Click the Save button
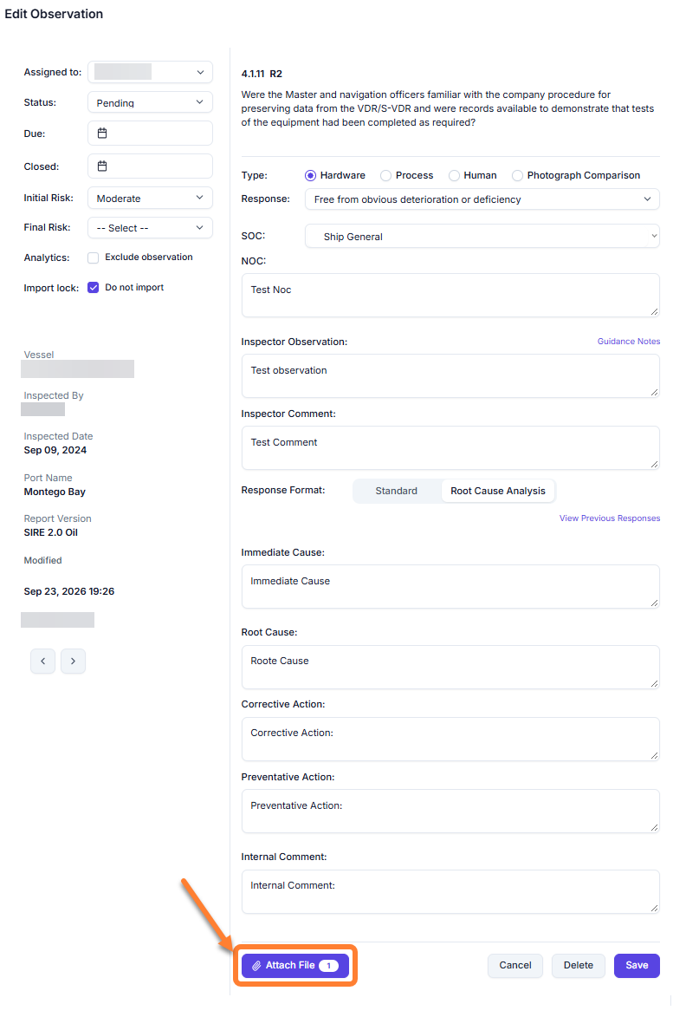 [x=637, y=966]
